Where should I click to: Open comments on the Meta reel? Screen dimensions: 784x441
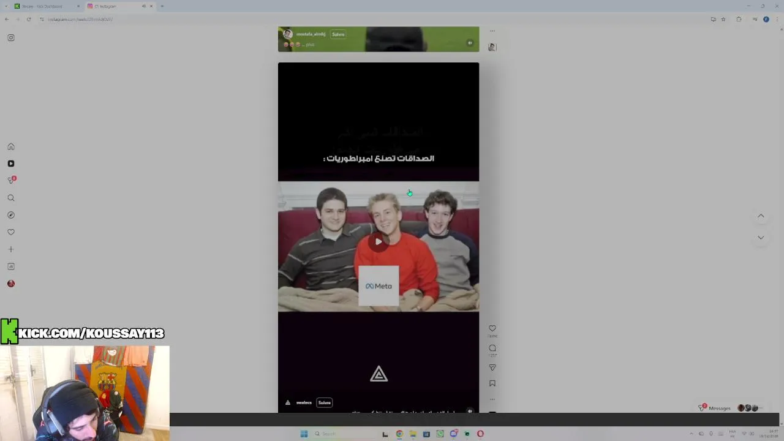point(492,348)
